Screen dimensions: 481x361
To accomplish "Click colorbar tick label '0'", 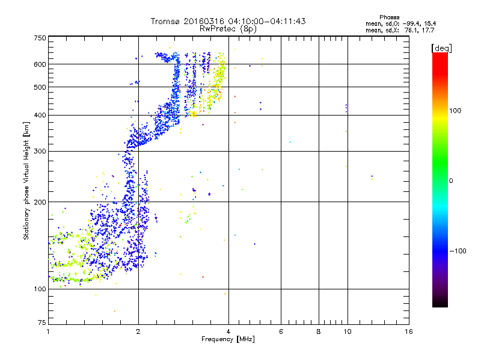I will [451, 181].
